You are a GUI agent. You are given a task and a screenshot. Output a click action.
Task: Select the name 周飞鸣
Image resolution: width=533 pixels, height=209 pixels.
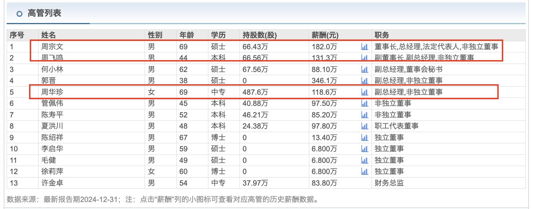click(x=52, y=58)
